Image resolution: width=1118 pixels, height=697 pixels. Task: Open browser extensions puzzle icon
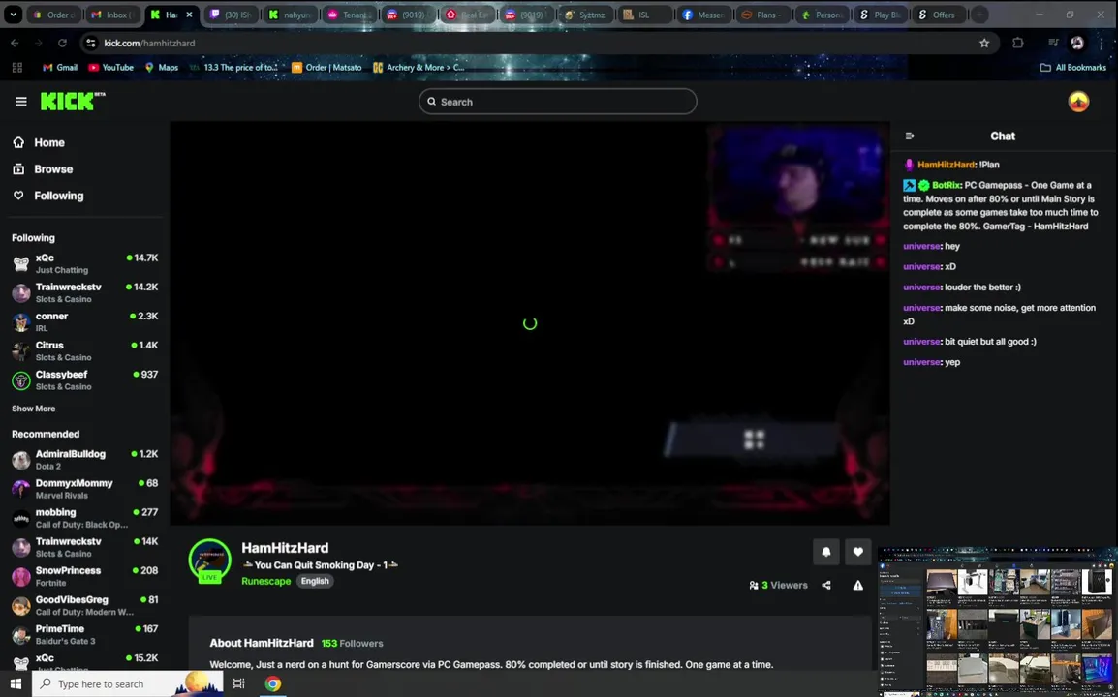(x=1017, y=43)
